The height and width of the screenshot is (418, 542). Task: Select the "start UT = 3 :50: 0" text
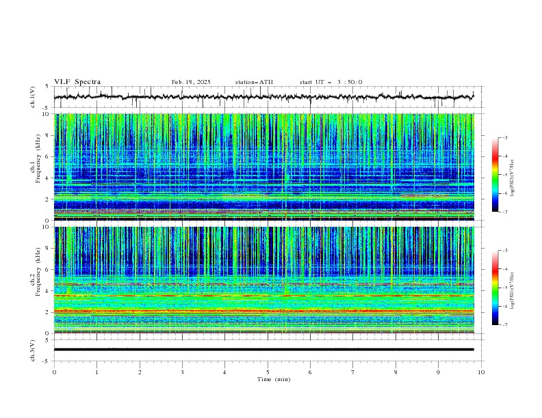[331, 82]
